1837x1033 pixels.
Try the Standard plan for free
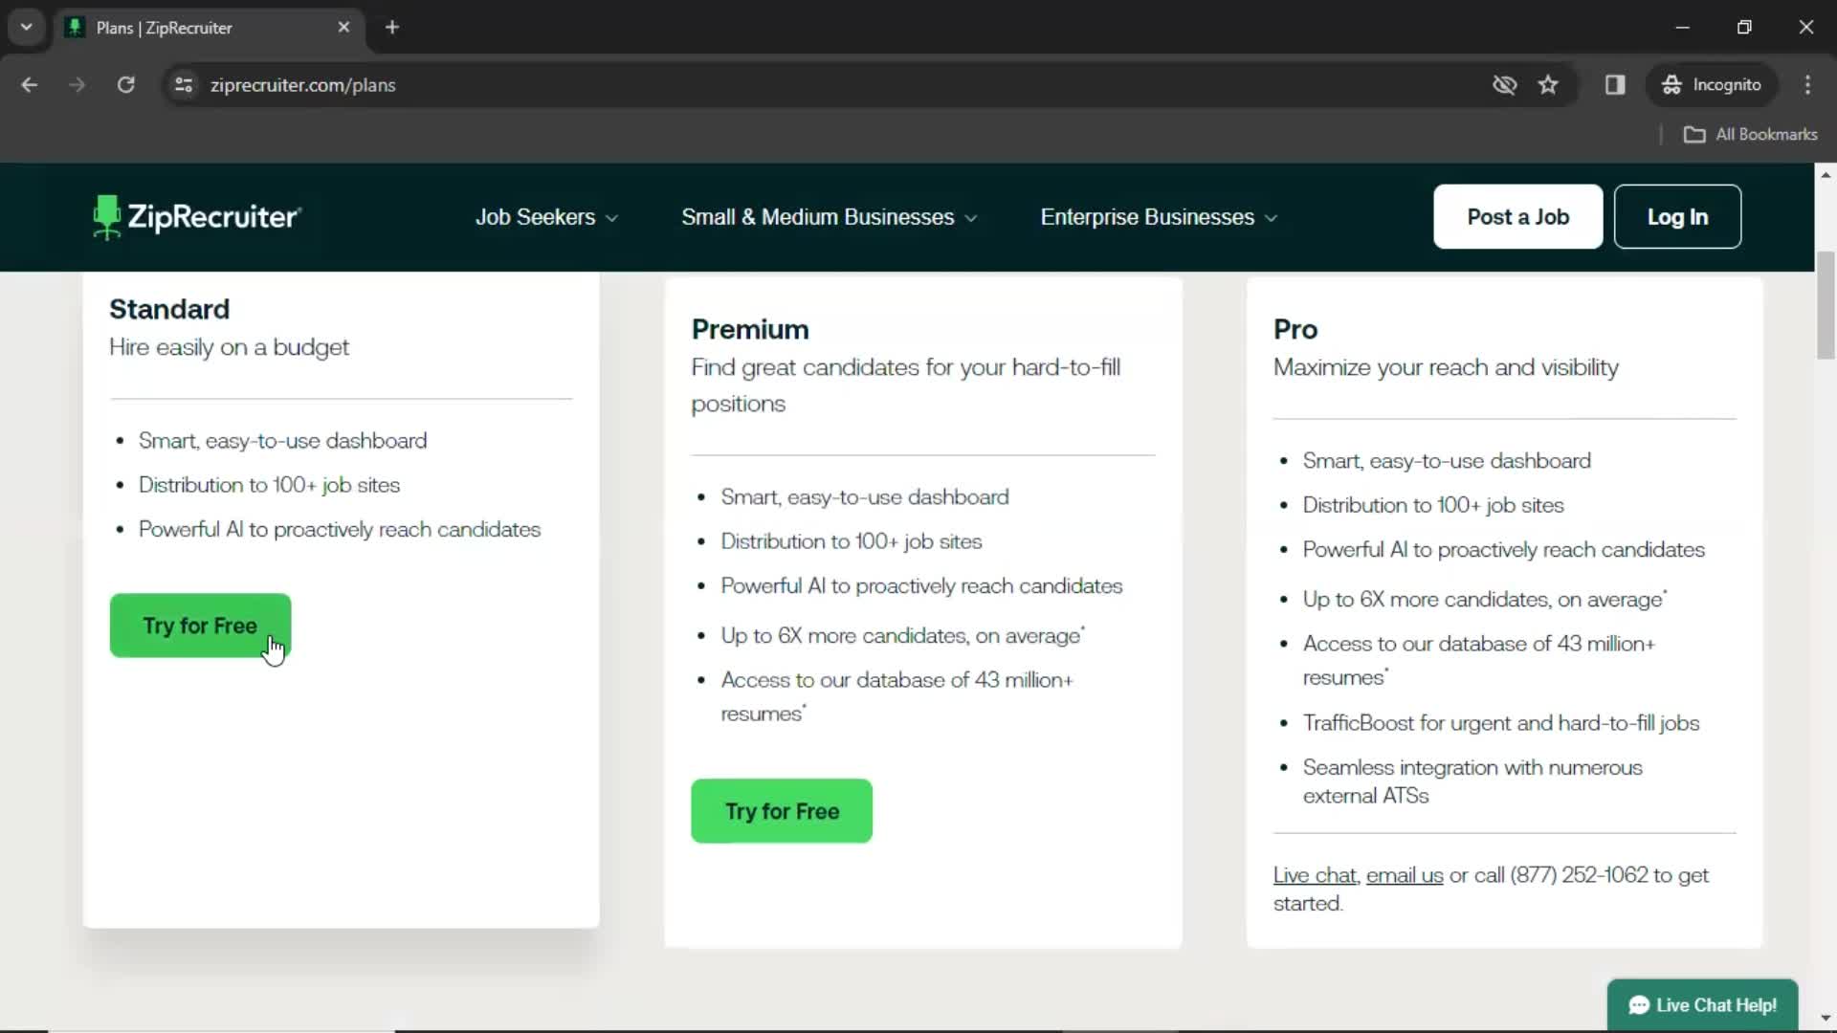tap(200, 626)
